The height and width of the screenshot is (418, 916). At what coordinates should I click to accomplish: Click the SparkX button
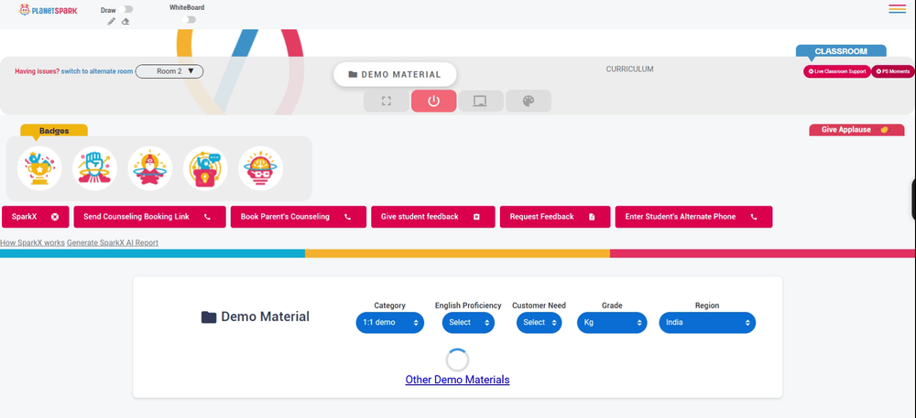pos(36,216)
